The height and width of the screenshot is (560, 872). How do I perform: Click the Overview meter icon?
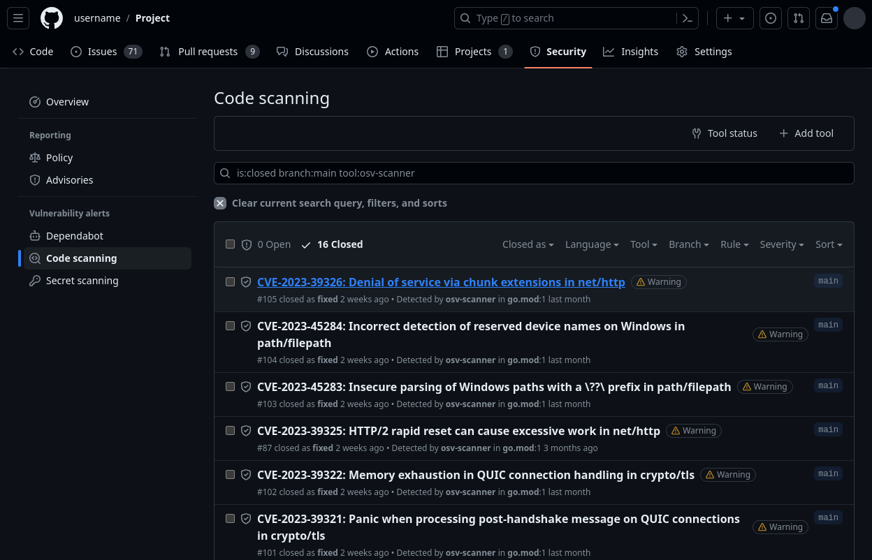[x=35, y=102]
